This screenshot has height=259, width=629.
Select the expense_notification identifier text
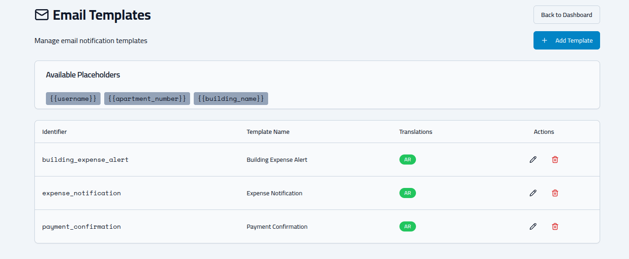click(x=81, y=193)
